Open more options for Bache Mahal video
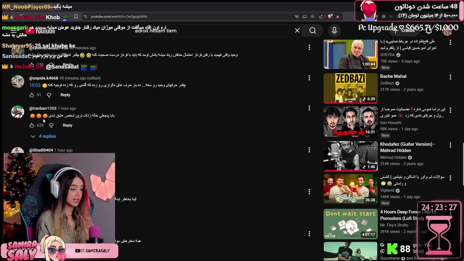This screenshot has width=464, height=261. pos(450,77)
